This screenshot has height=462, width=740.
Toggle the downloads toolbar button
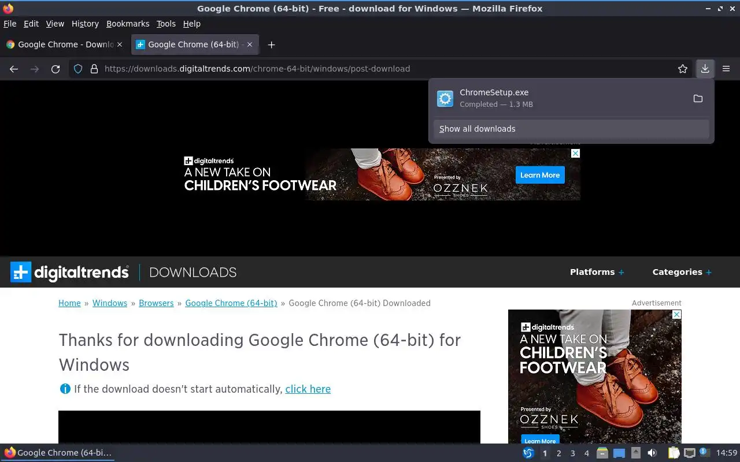[x=705, y=69]
